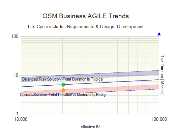Click the green Balanced Risk Solution circle marker

63,85
